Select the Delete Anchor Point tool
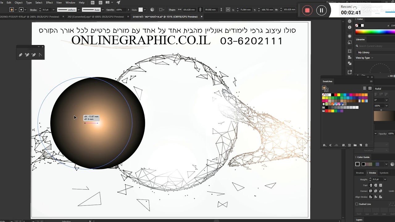This screenshot has width=395, height=222. 34,55
